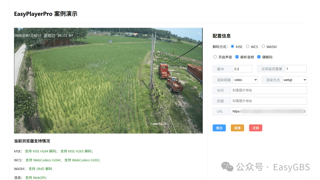Viewport: 320px width, 180px height.
Task: Click the 达到延迟重播 input showing 1
Action: pos(296,69)
